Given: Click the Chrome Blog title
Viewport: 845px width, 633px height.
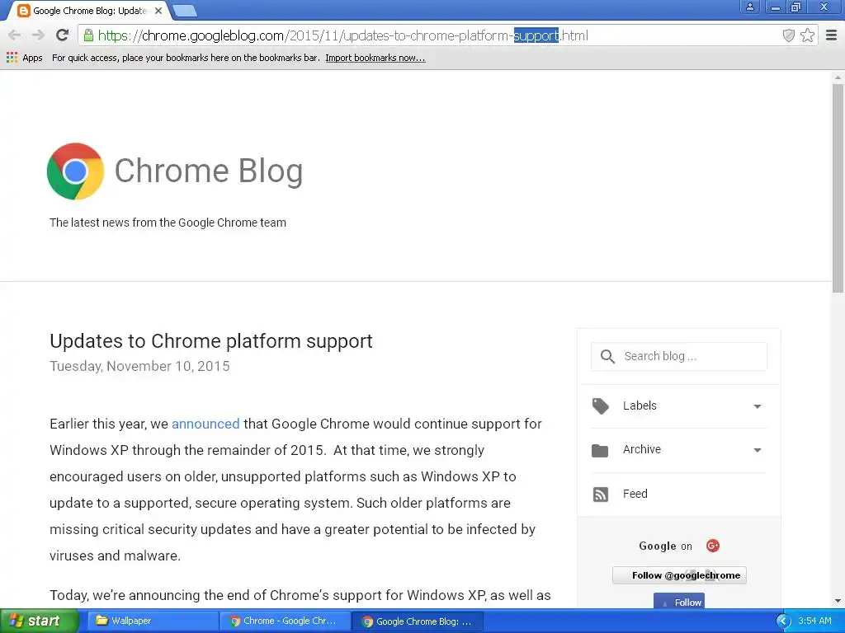Looking at the screenshot, I should click(x=209, y=171).
